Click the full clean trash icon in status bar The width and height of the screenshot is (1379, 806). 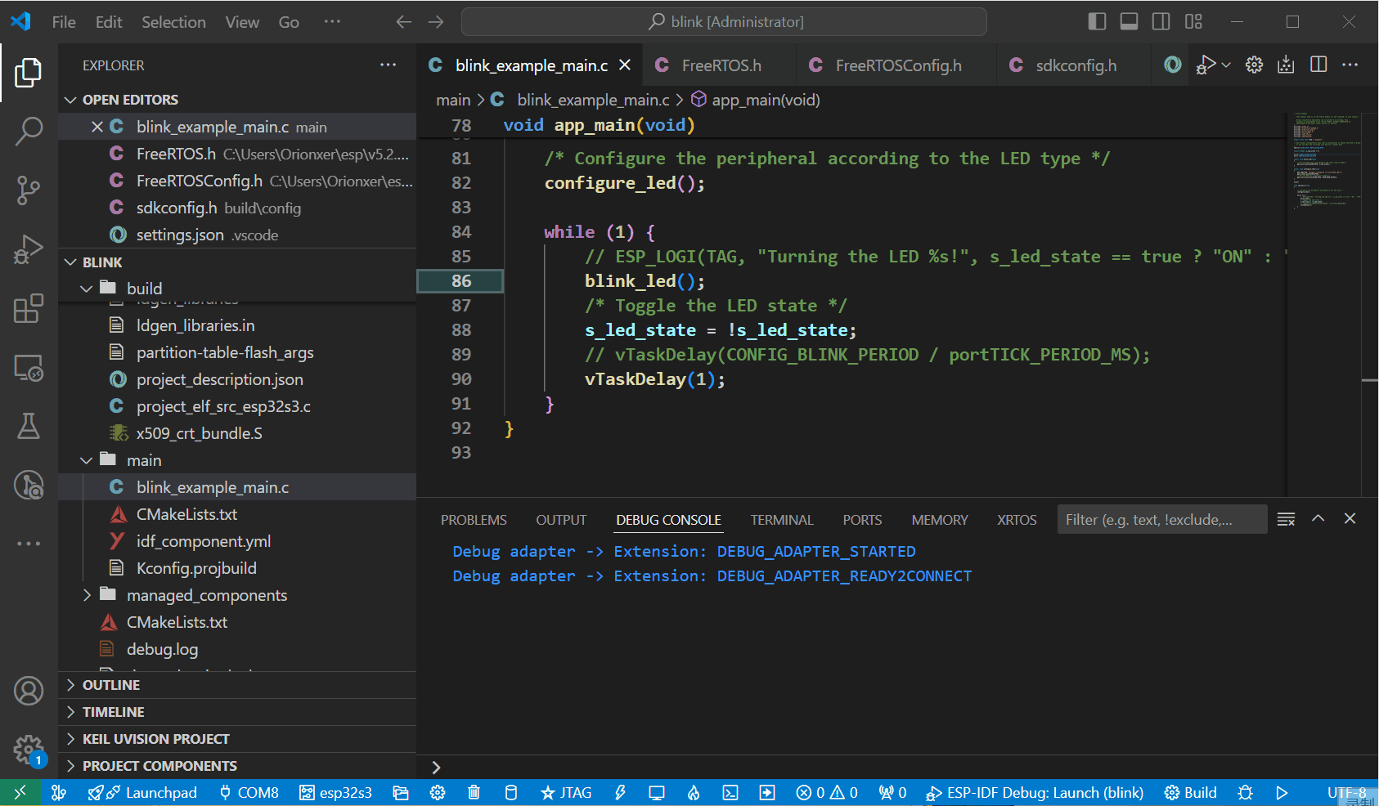(x=474, y=792)
